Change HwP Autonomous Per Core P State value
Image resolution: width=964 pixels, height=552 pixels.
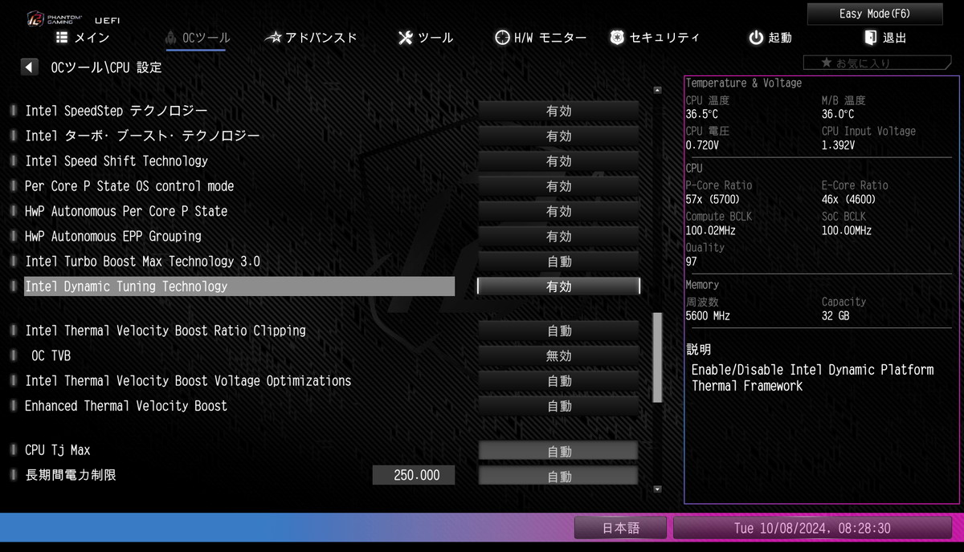click(x=559, y=211)
